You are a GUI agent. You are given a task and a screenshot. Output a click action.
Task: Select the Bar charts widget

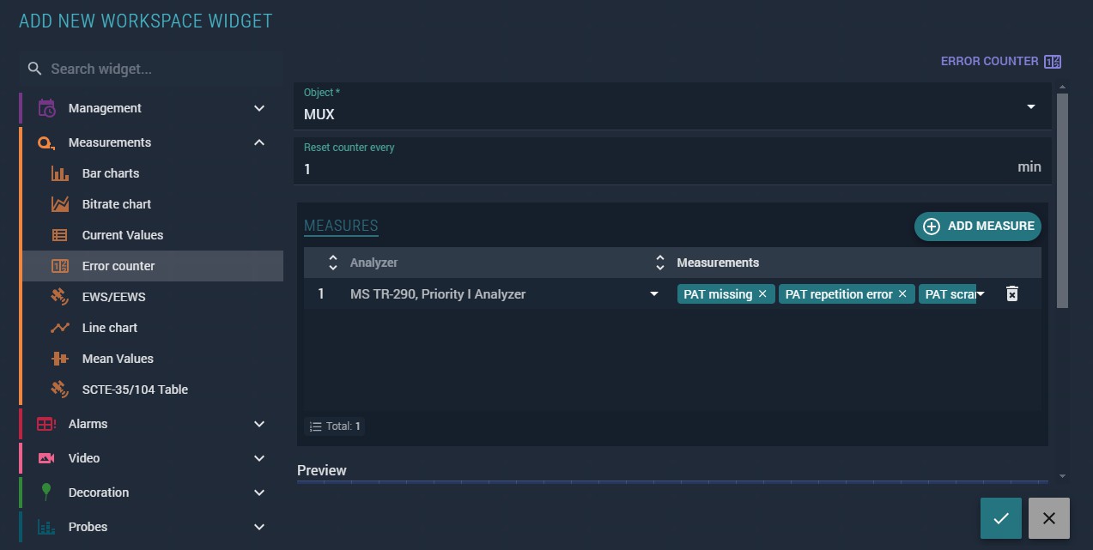[110, 173]
